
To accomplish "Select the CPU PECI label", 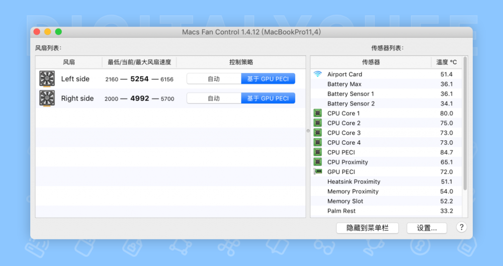I will click(341, 152).
